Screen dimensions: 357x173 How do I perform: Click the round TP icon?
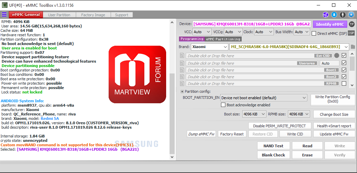coord(352,24)
